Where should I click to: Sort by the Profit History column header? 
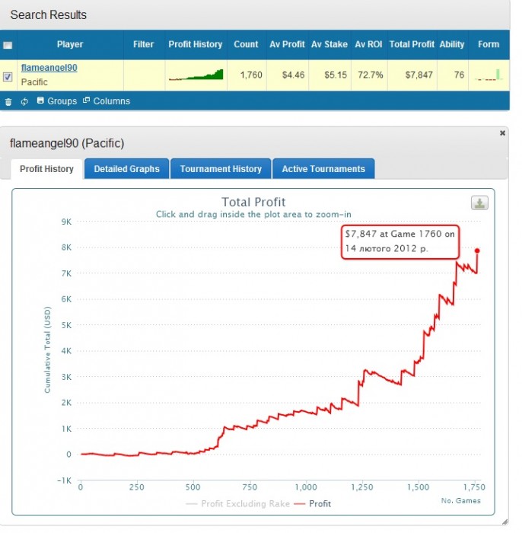pyautogui.click(x=196, y=44)
